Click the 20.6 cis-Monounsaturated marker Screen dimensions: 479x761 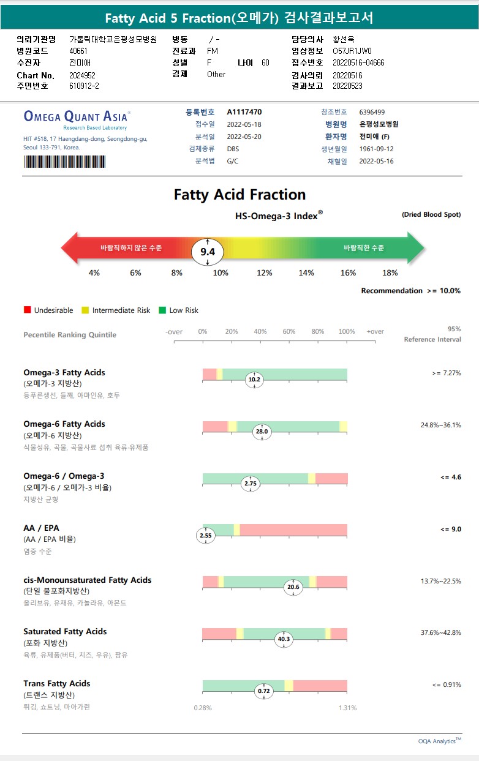point(293,588)
